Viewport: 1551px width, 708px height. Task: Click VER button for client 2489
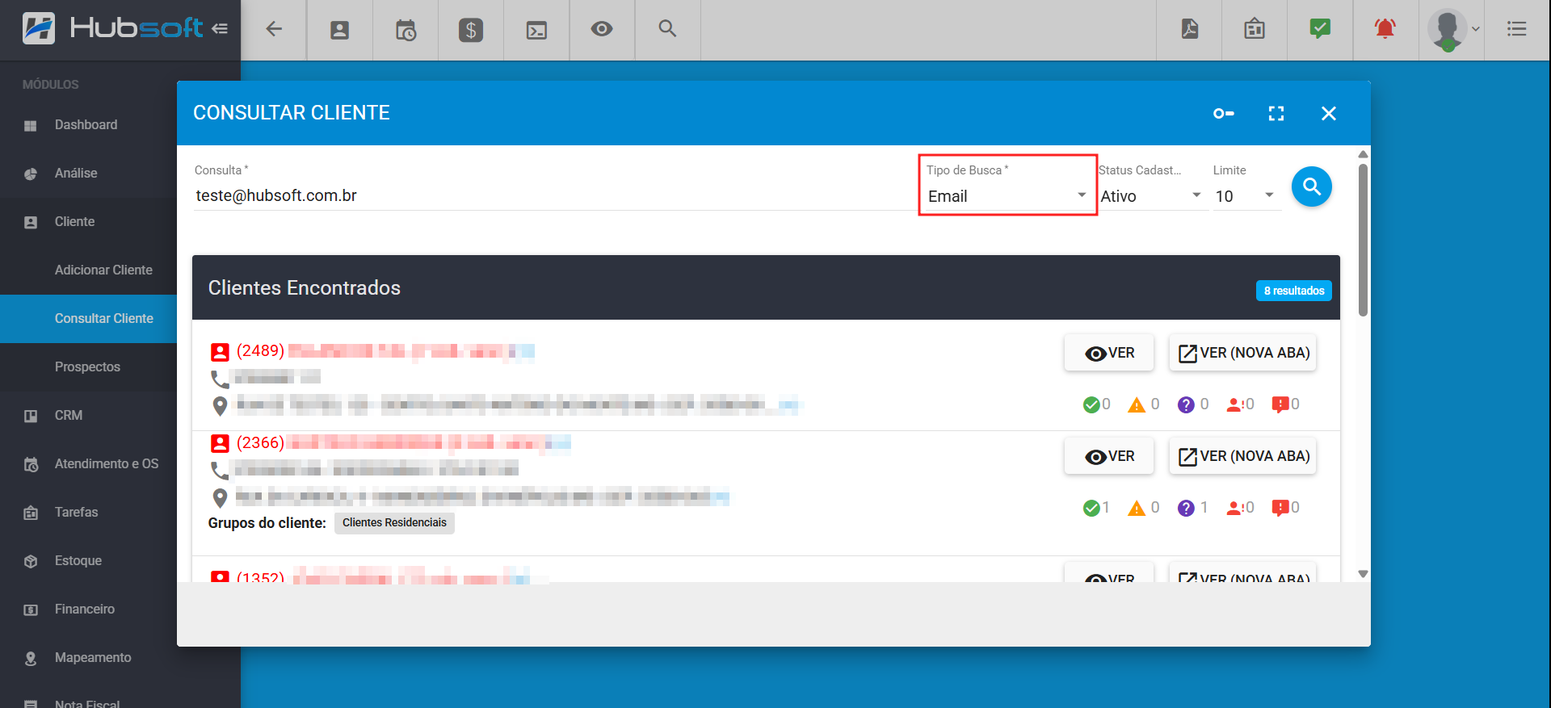tap(1108, 353)
